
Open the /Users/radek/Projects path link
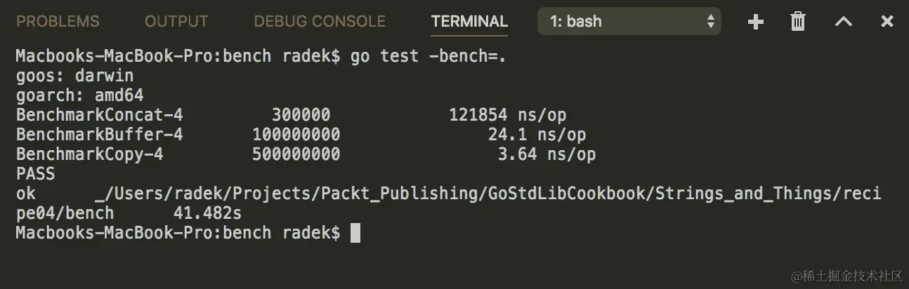pyautogui.click(x=488, y=194)
